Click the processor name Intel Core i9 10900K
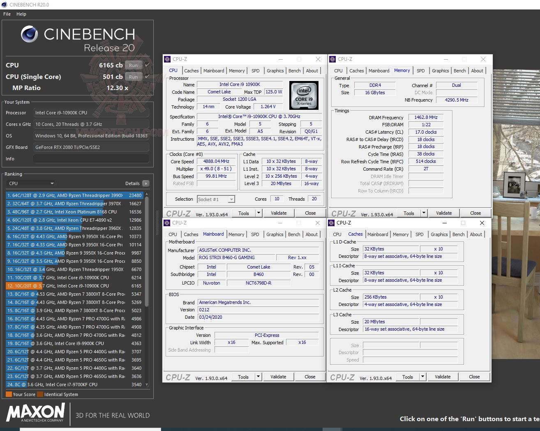540x431 pixels. pyautogui.click(x=240, y=84)
